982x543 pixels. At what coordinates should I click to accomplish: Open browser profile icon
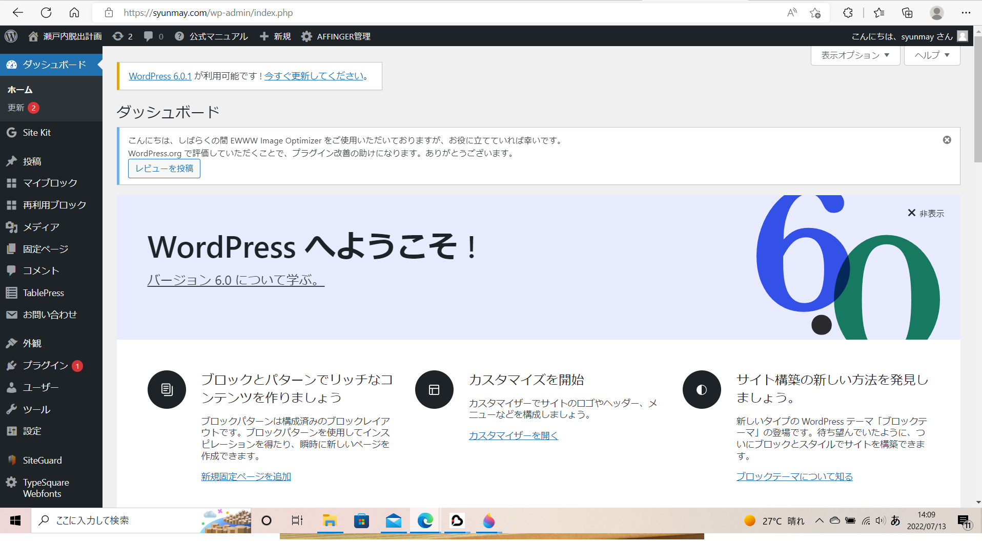937,13
